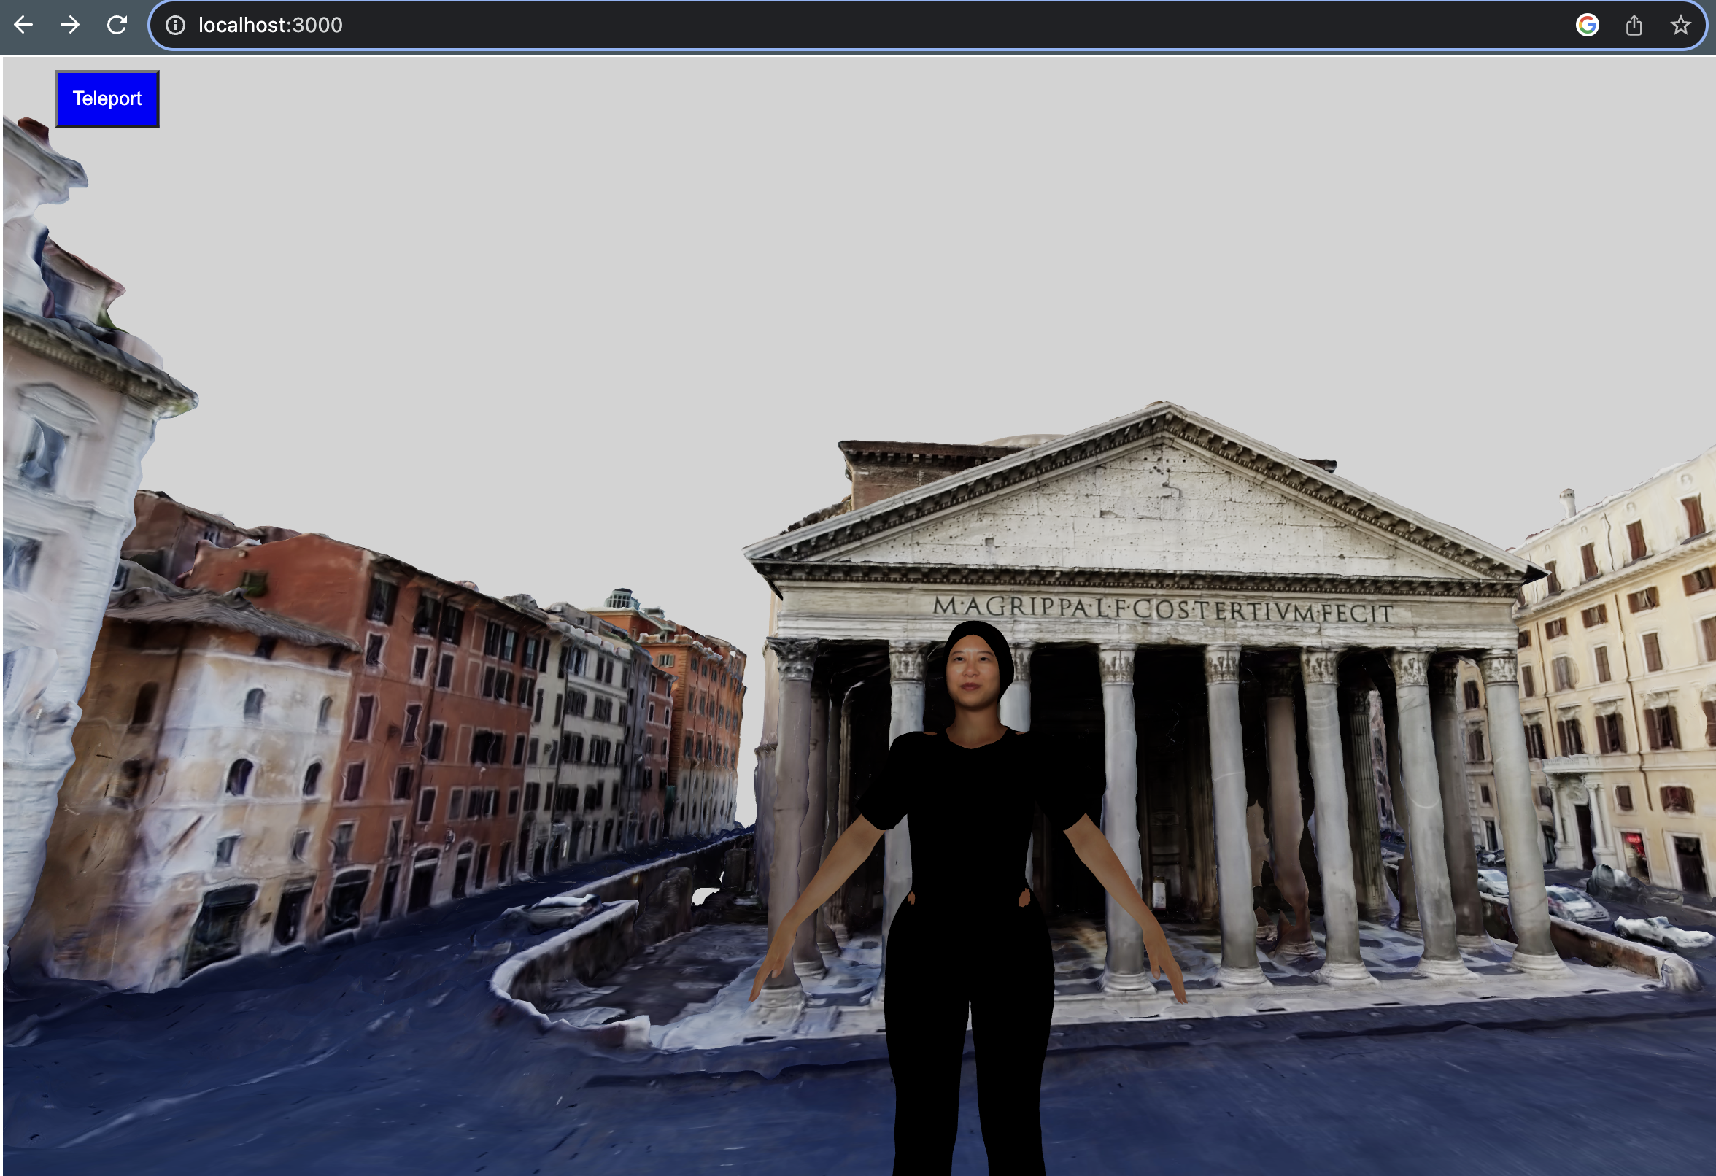Go back using the browser back arrow
The height and width of the screenshot is (1176, 1716).
click(x=23, y=25)
